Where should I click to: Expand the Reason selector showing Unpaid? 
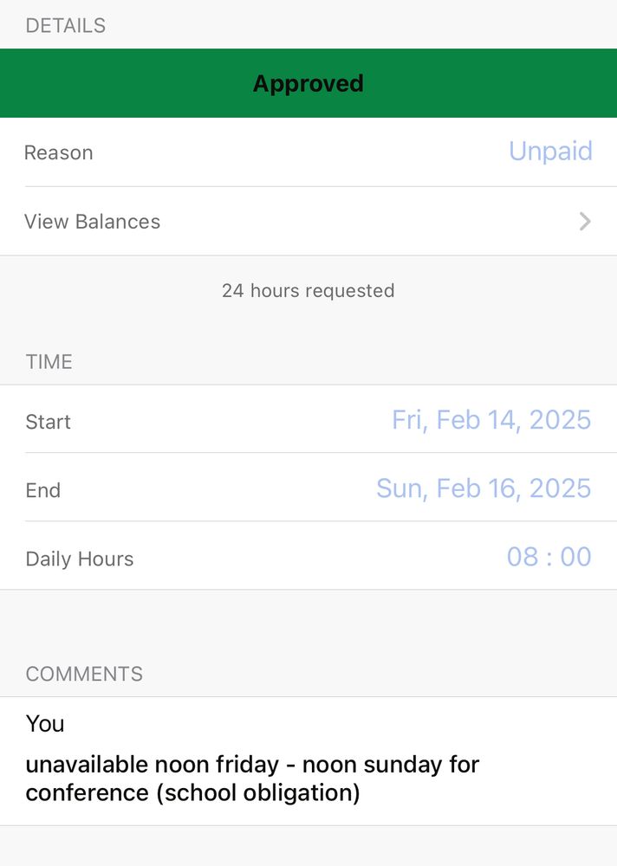point(550,152)
